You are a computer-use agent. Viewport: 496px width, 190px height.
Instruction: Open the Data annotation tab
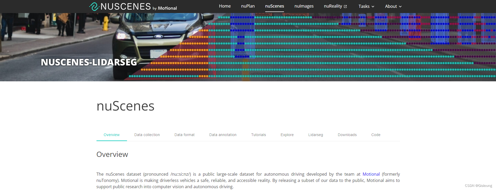point(223,135)
